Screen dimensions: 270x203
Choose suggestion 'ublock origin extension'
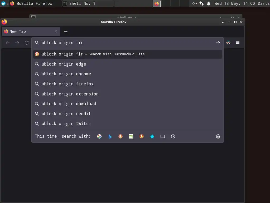tap(127, 94)
